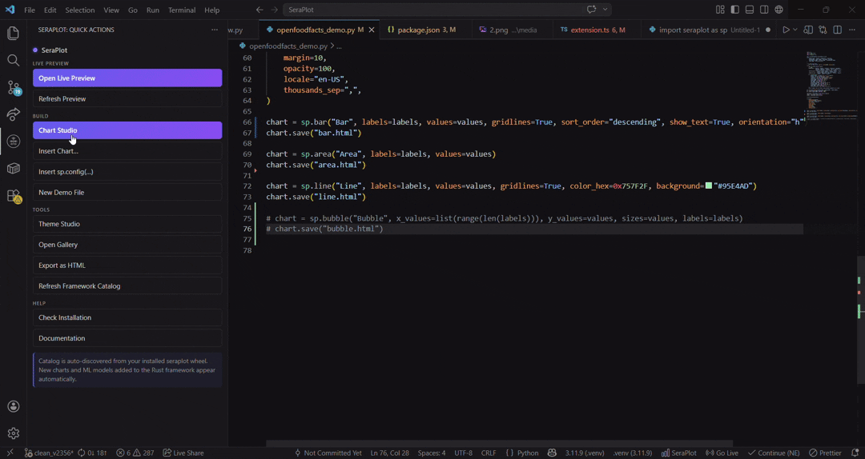Click Check Installation
865x459 pixels.
coord(127,318)
